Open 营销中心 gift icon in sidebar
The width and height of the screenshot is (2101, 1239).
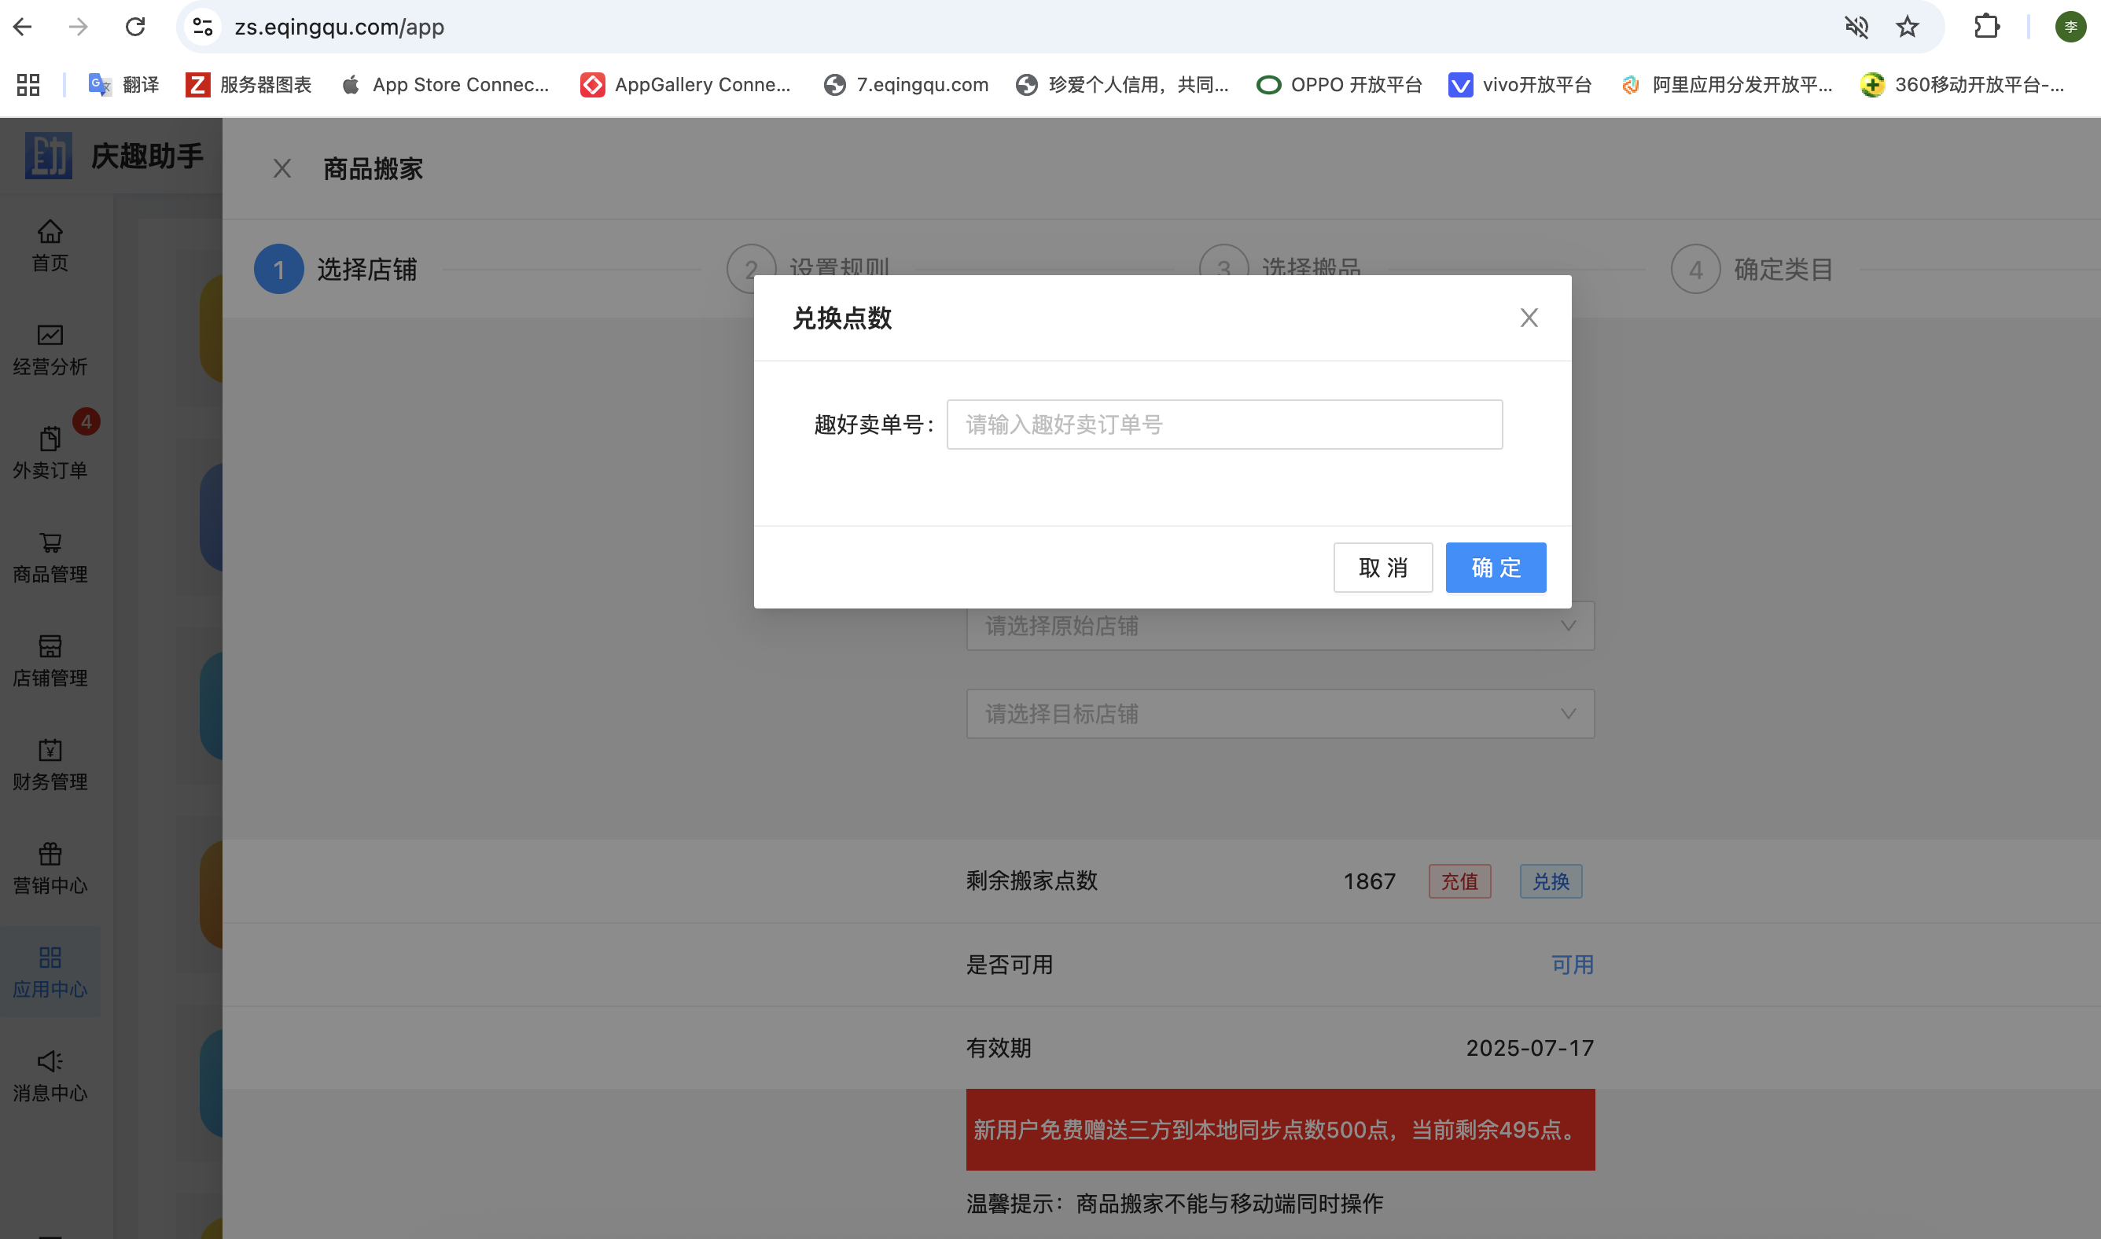[50, 853]
